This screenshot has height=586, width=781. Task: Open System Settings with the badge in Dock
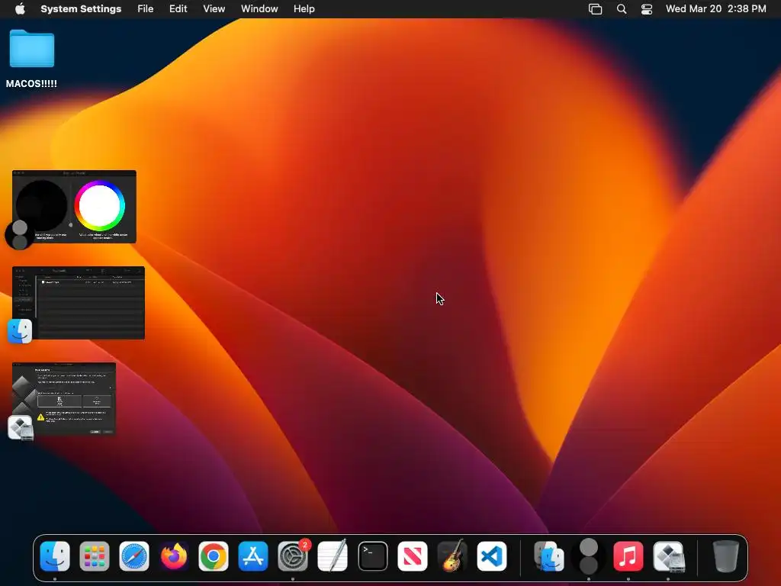(x=293, y=556)
